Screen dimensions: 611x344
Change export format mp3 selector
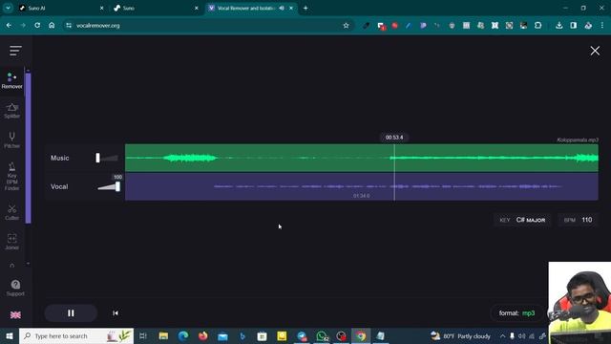(x=516, y=312)
